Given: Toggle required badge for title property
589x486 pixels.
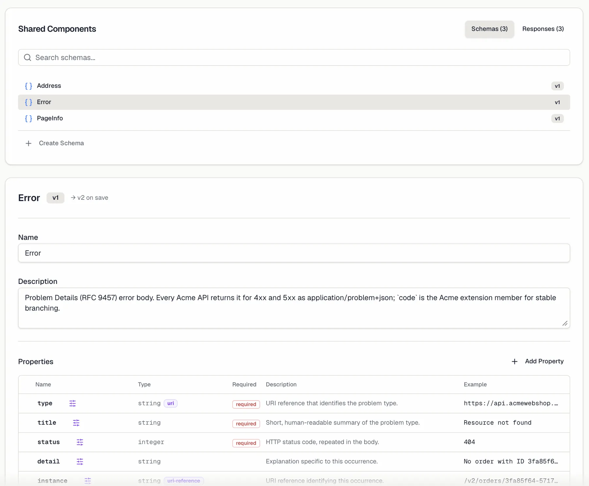Looking at the screenshot, I should (246, 423).
